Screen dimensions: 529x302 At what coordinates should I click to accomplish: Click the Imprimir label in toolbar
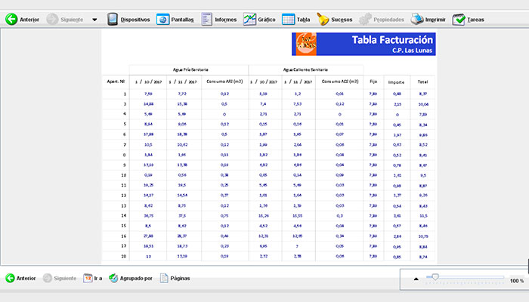(x=435, y=20)
